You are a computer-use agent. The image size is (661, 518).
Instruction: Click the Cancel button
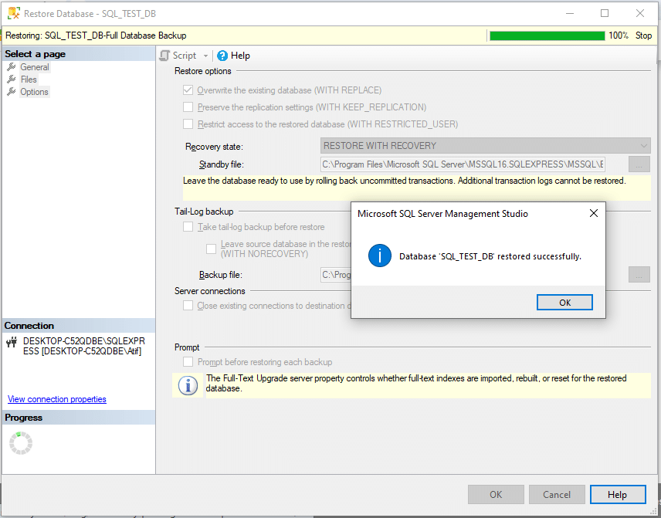click(x=557, y=494)
